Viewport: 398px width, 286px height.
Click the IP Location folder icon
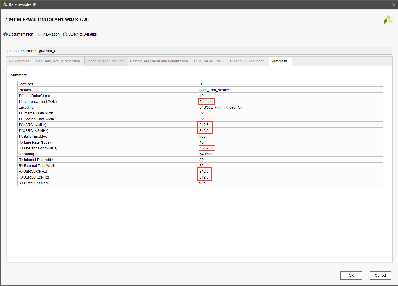pos(39,34)
